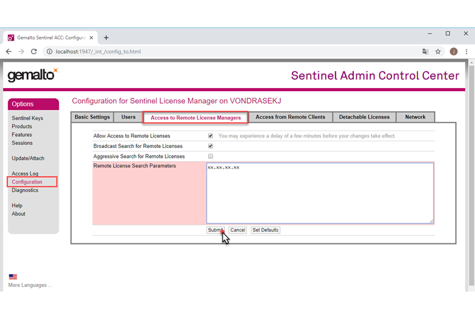Open Access Log in the sidebar
475x319 pixels.
[25, 174]
